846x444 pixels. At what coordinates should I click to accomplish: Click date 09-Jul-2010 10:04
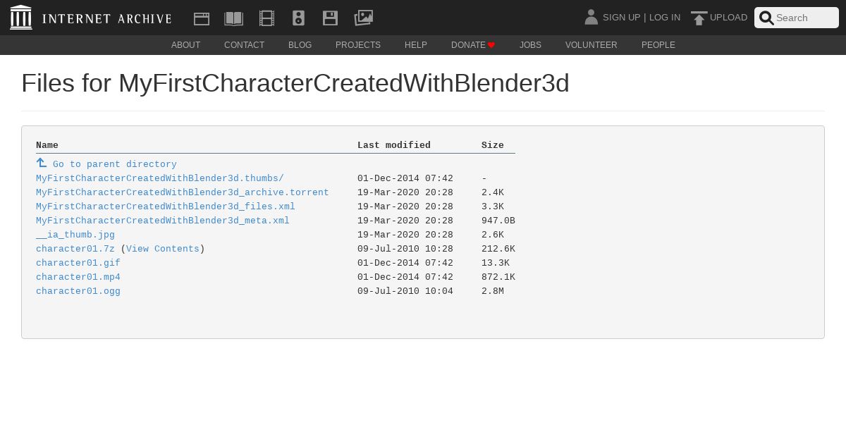click(x=405, y=291)
